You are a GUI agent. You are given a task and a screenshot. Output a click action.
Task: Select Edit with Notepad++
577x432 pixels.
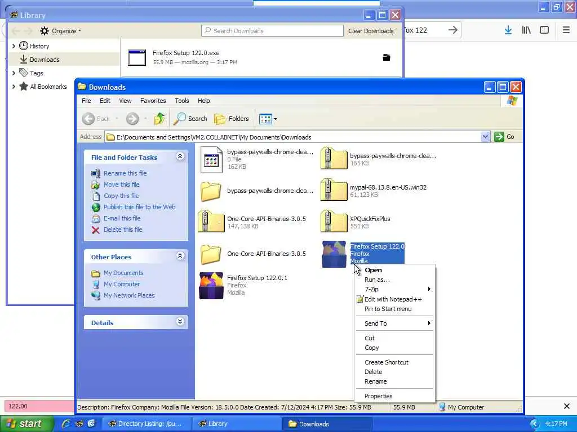tap(393, 299)
